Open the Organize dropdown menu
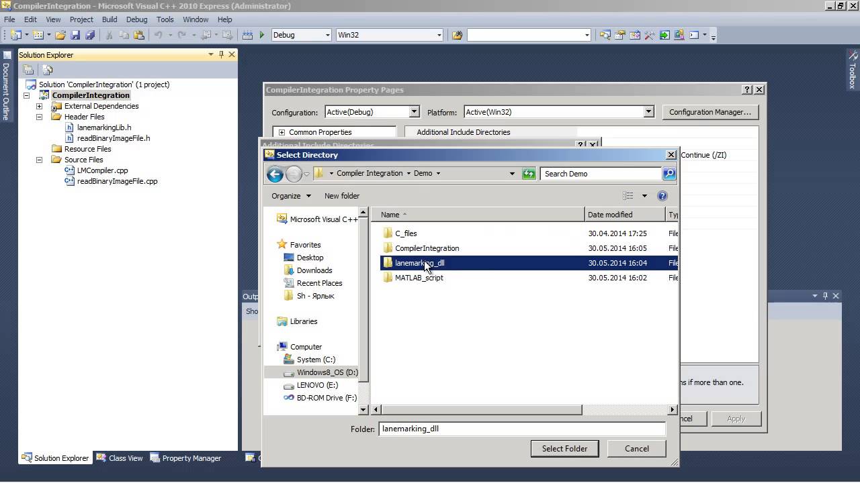The image size is (860, 483). click(x=291, y=196)
